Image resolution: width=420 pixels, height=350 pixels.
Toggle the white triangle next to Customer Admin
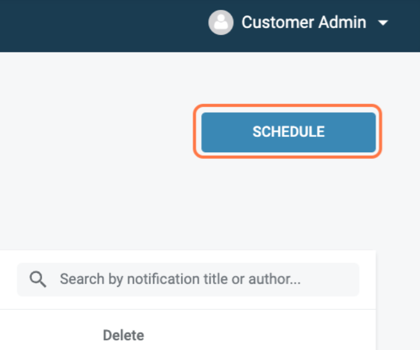[383, 23]
